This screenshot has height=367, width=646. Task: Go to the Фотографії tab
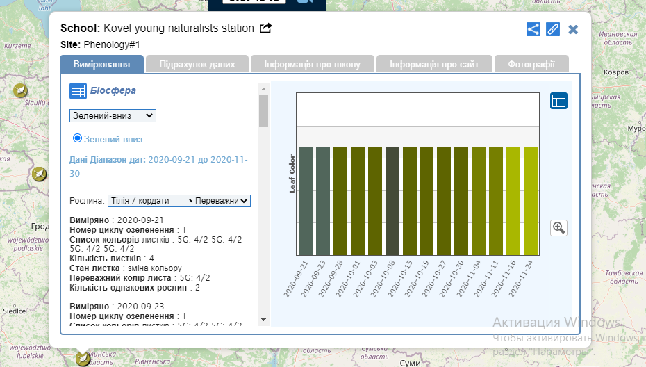(x=531, y=65)
